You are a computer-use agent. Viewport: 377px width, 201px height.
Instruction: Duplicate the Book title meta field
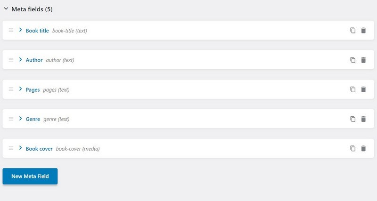[x=352, y=30]
